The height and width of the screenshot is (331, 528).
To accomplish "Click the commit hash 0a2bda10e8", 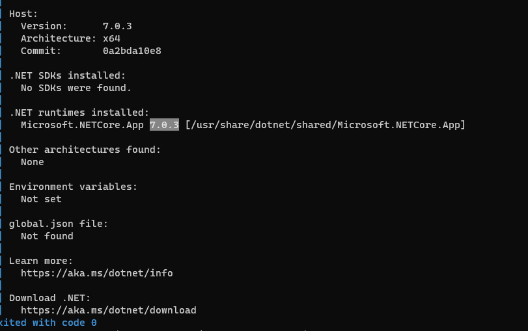I will click(132, 51).
